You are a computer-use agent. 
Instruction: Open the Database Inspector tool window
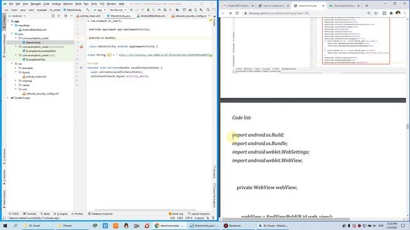[101, 214]
